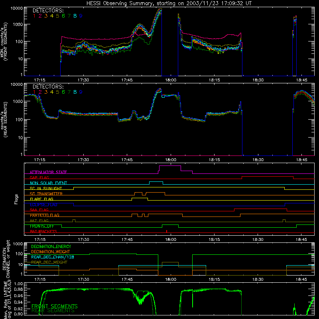The width and height of the screenshot is (319, 319).
Task: Select DECIMATION_WEIGHT legend entry
Action: pos(51,252)
